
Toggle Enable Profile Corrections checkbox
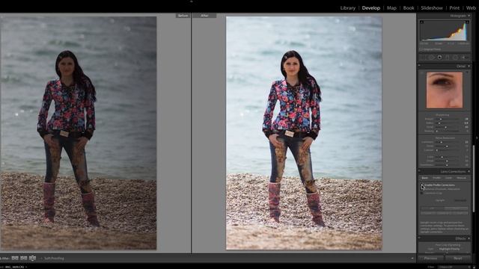[x=422, y=185]
